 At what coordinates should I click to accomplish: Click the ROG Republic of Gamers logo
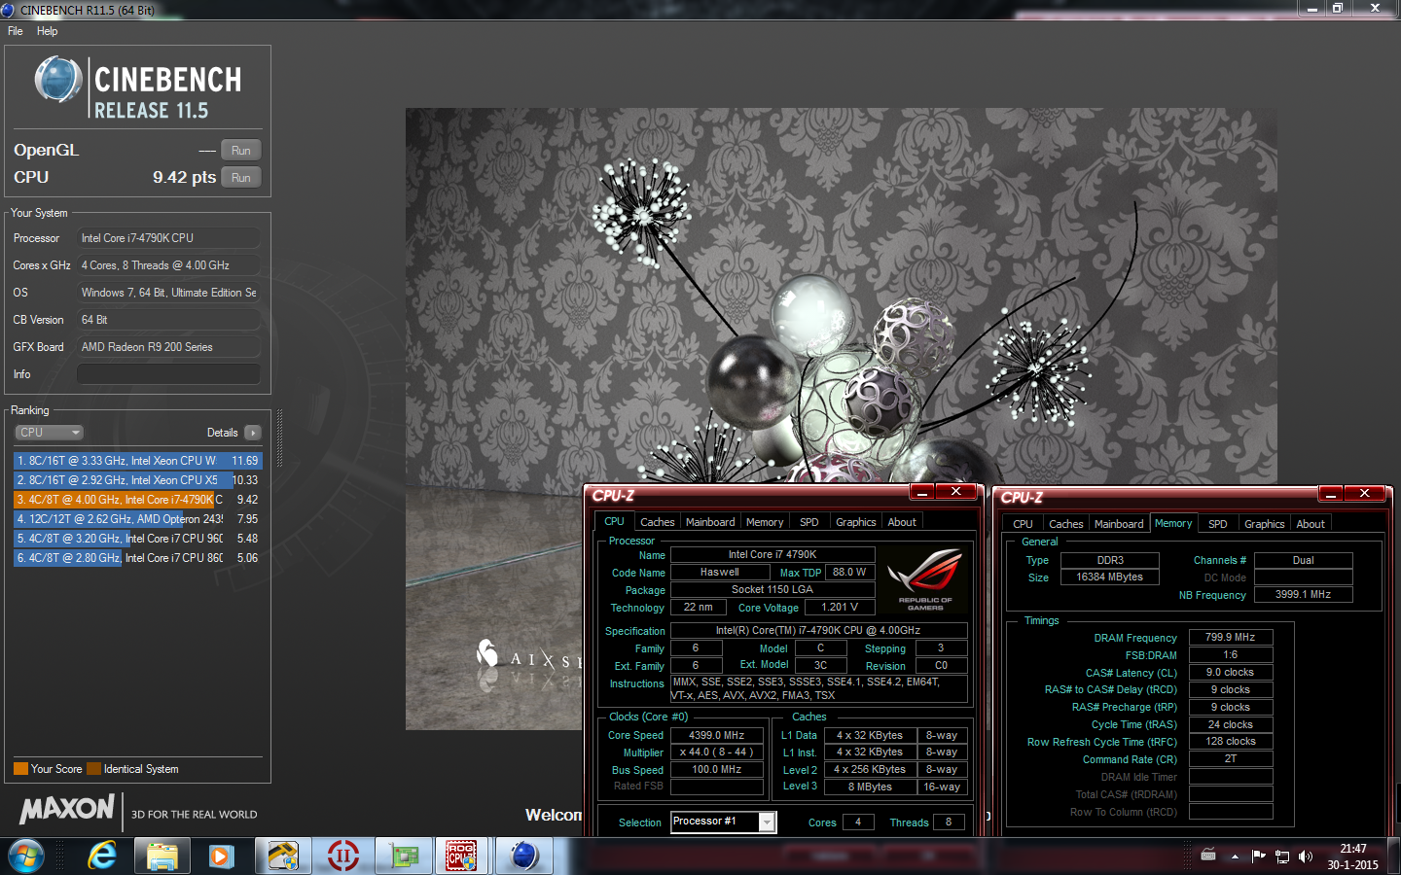tap(925, 579)
